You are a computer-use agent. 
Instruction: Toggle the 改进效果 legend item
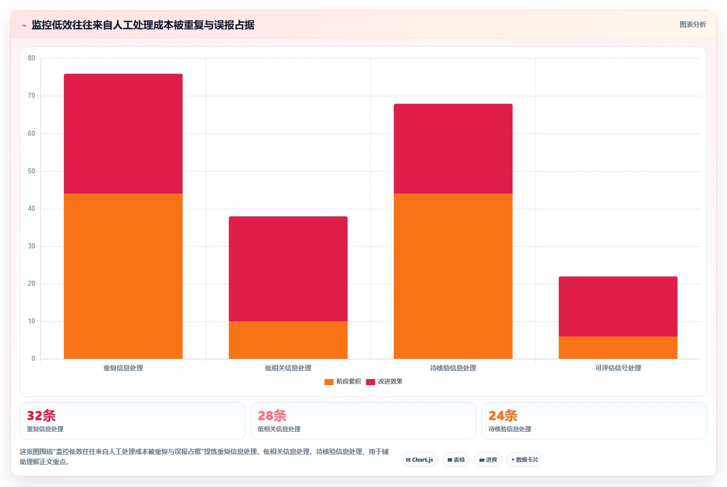click(384, 382)
